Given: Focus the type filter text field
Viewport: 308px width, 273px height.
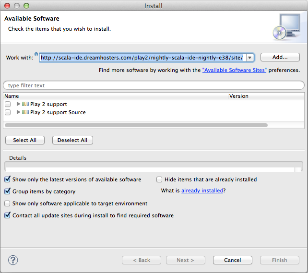Looking at the screenshot, I should (154, 85).
